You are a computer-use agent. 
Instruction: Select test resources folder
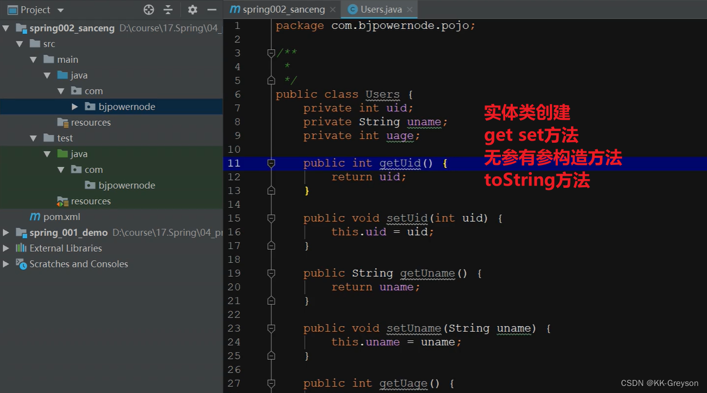pos(90,201)
